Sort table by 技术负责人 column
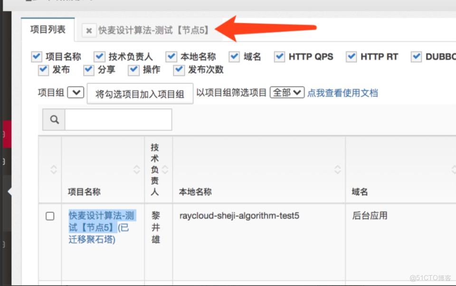 coord(165,169)
